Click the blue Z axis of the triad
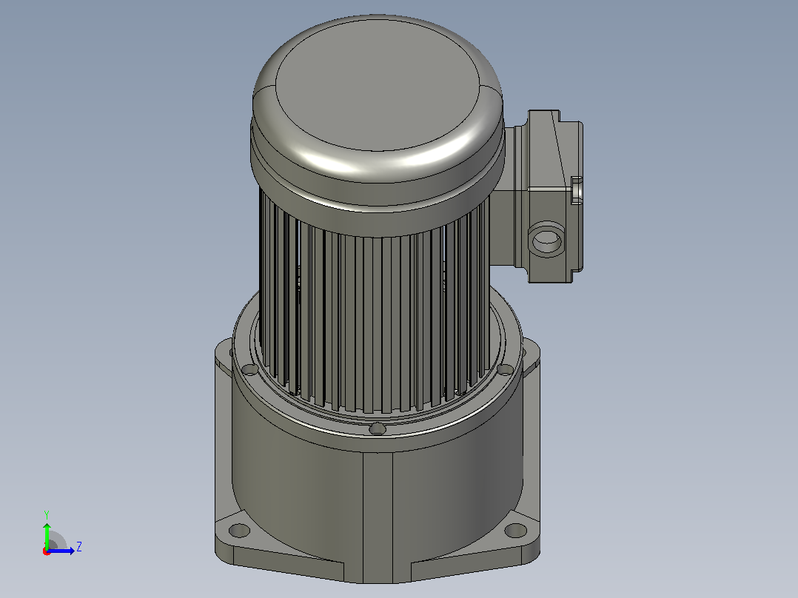This screenshot has height=598, width=798. [62, 551]
